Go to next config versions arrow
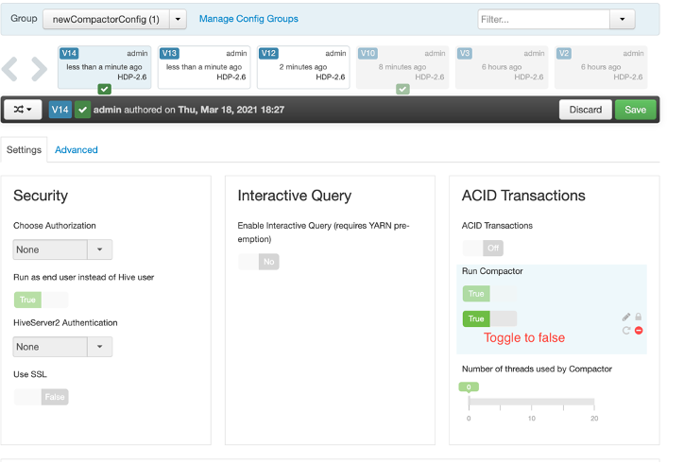The height and width of the screenshot is (463, 684). point(39,69)
